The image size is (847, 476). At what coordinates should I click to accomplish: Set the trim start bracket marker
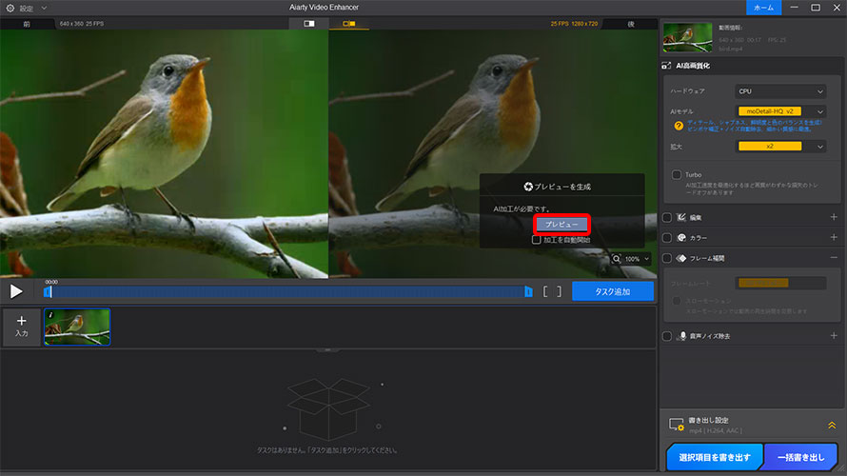545,291
